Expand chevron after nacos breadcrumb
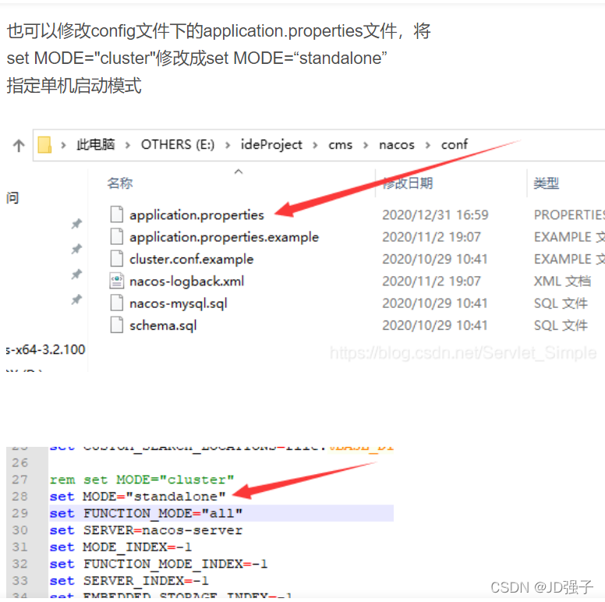605x602 pixels. point(427,146)
